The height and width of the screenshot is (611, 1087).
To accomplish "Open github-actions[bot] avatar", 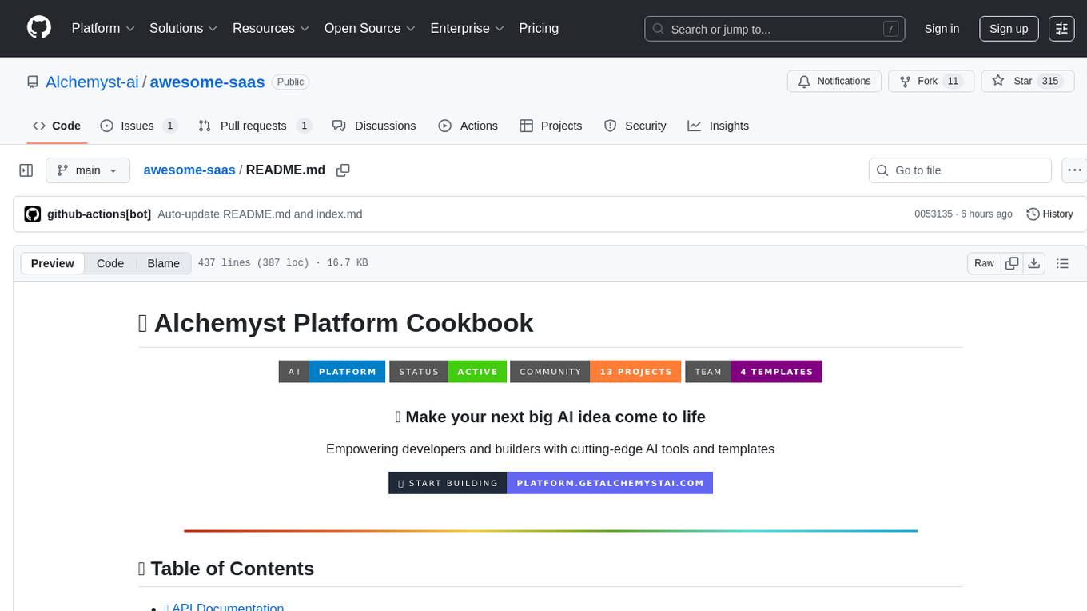I will (33, 214).
